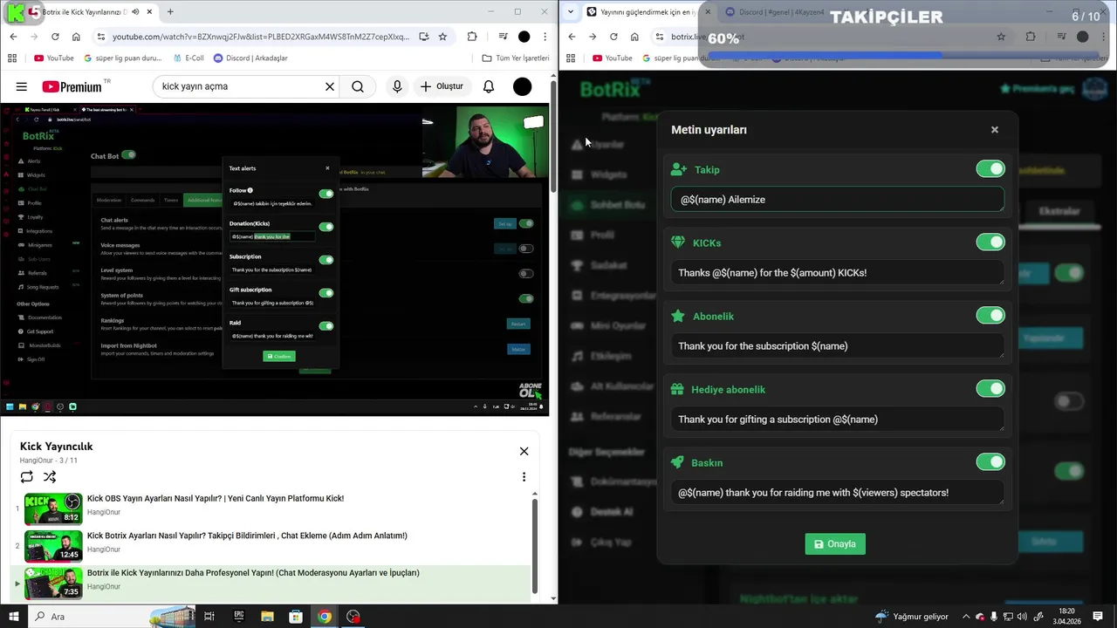
Task: Start voice search with microphone icon
Action: point(397,86)
